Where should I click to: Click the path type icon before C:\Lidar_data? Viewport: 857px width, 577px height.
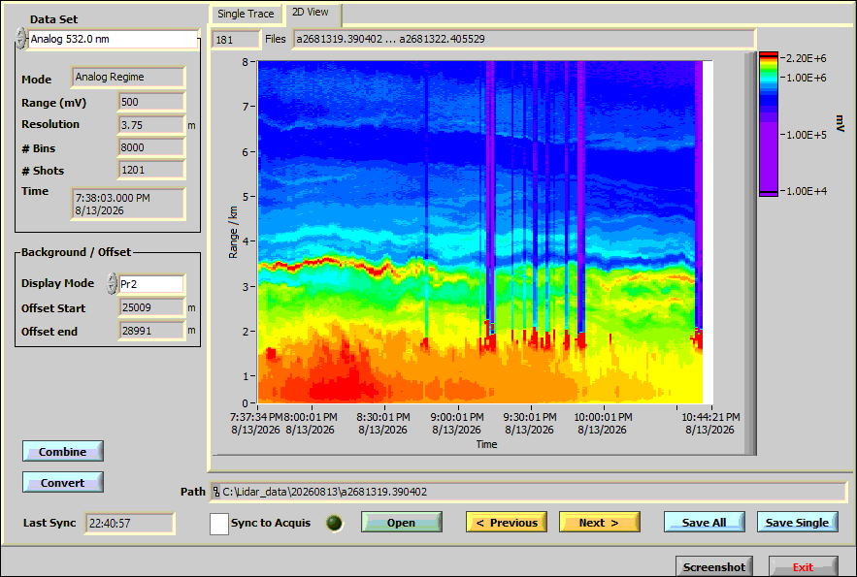[x=216, y=492]
